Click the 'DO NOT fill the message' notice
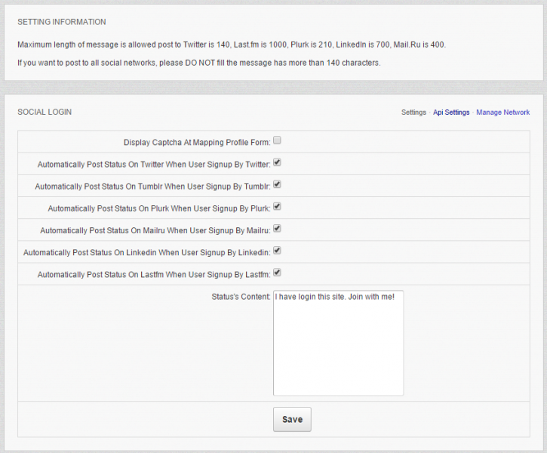 (199, 63)
